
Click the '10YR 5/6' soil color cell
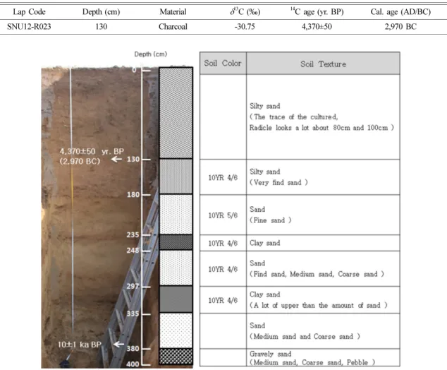coord(223,215)
